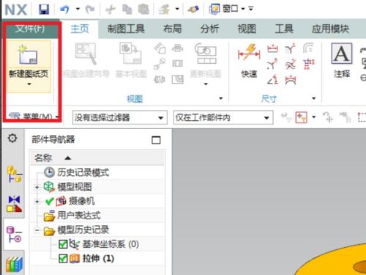Switch to the 视图 ribbon tab
Viewport: 366px width, 275px height.
pyautogui.click(x=247, y=29)
